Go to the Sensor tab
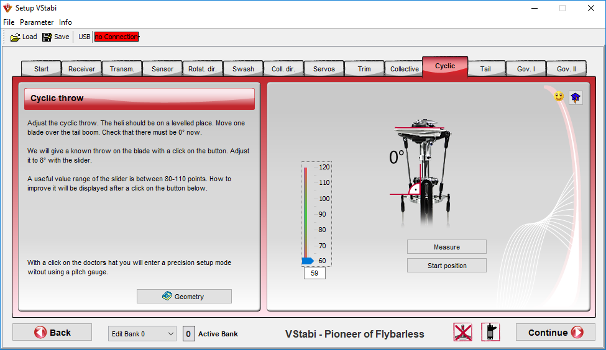Viewport: 606px width, 350px height. pos(162,69)
